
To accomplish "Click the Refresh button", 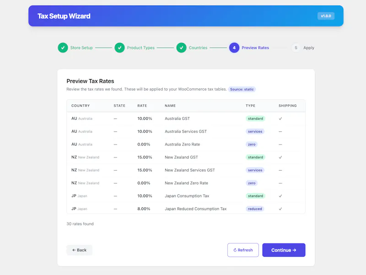I will [x=243, y=250].
